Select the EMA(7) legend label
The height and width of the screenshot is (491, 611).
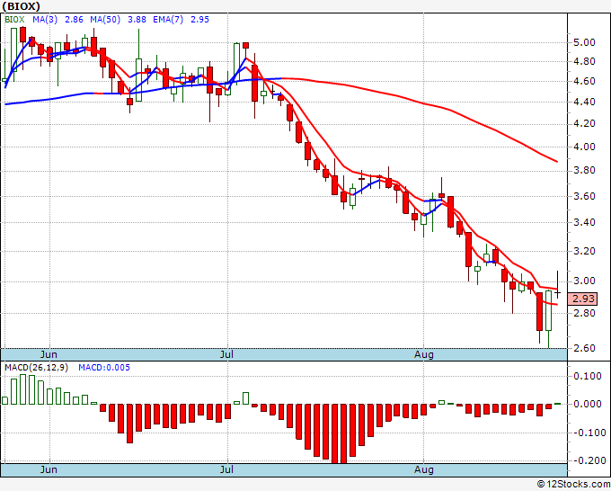168,20
